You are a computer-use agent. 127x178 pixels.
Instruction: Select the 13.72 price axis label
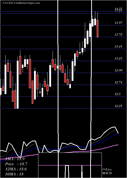(x=118, y=35)
